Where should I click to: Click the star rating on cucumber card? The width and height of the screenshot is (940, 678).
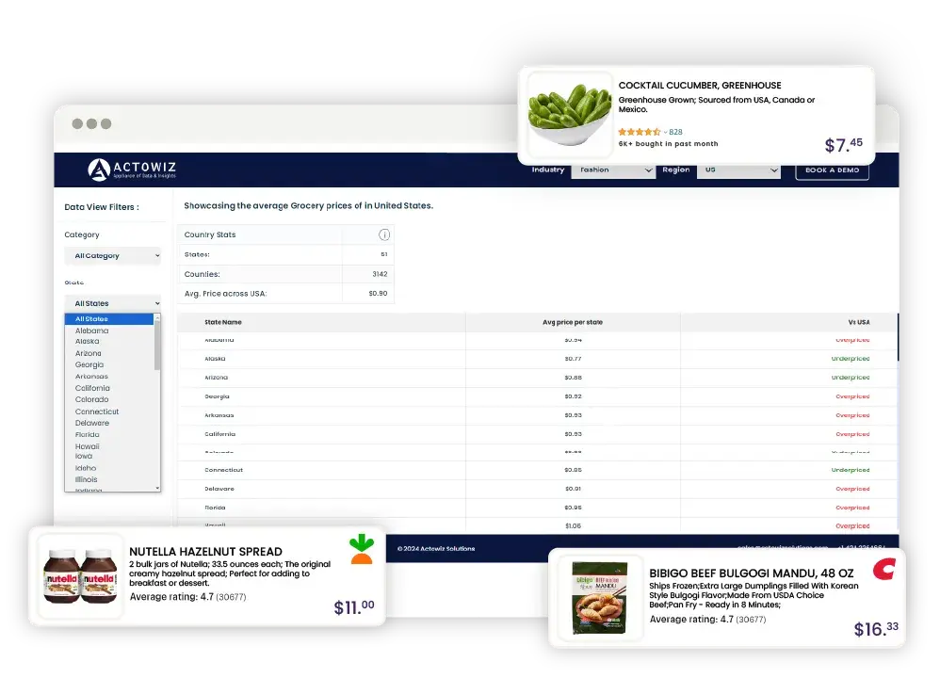point(639,132)
